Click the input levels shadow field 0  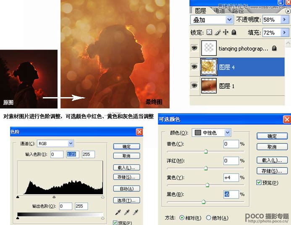tap(57, 154)
